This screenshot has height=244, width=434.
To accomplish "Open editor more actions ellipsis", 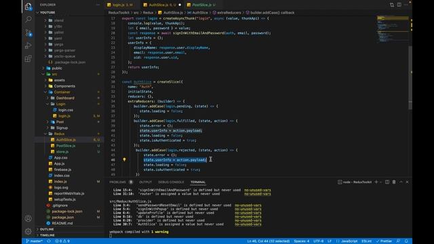I will (406, 5).
